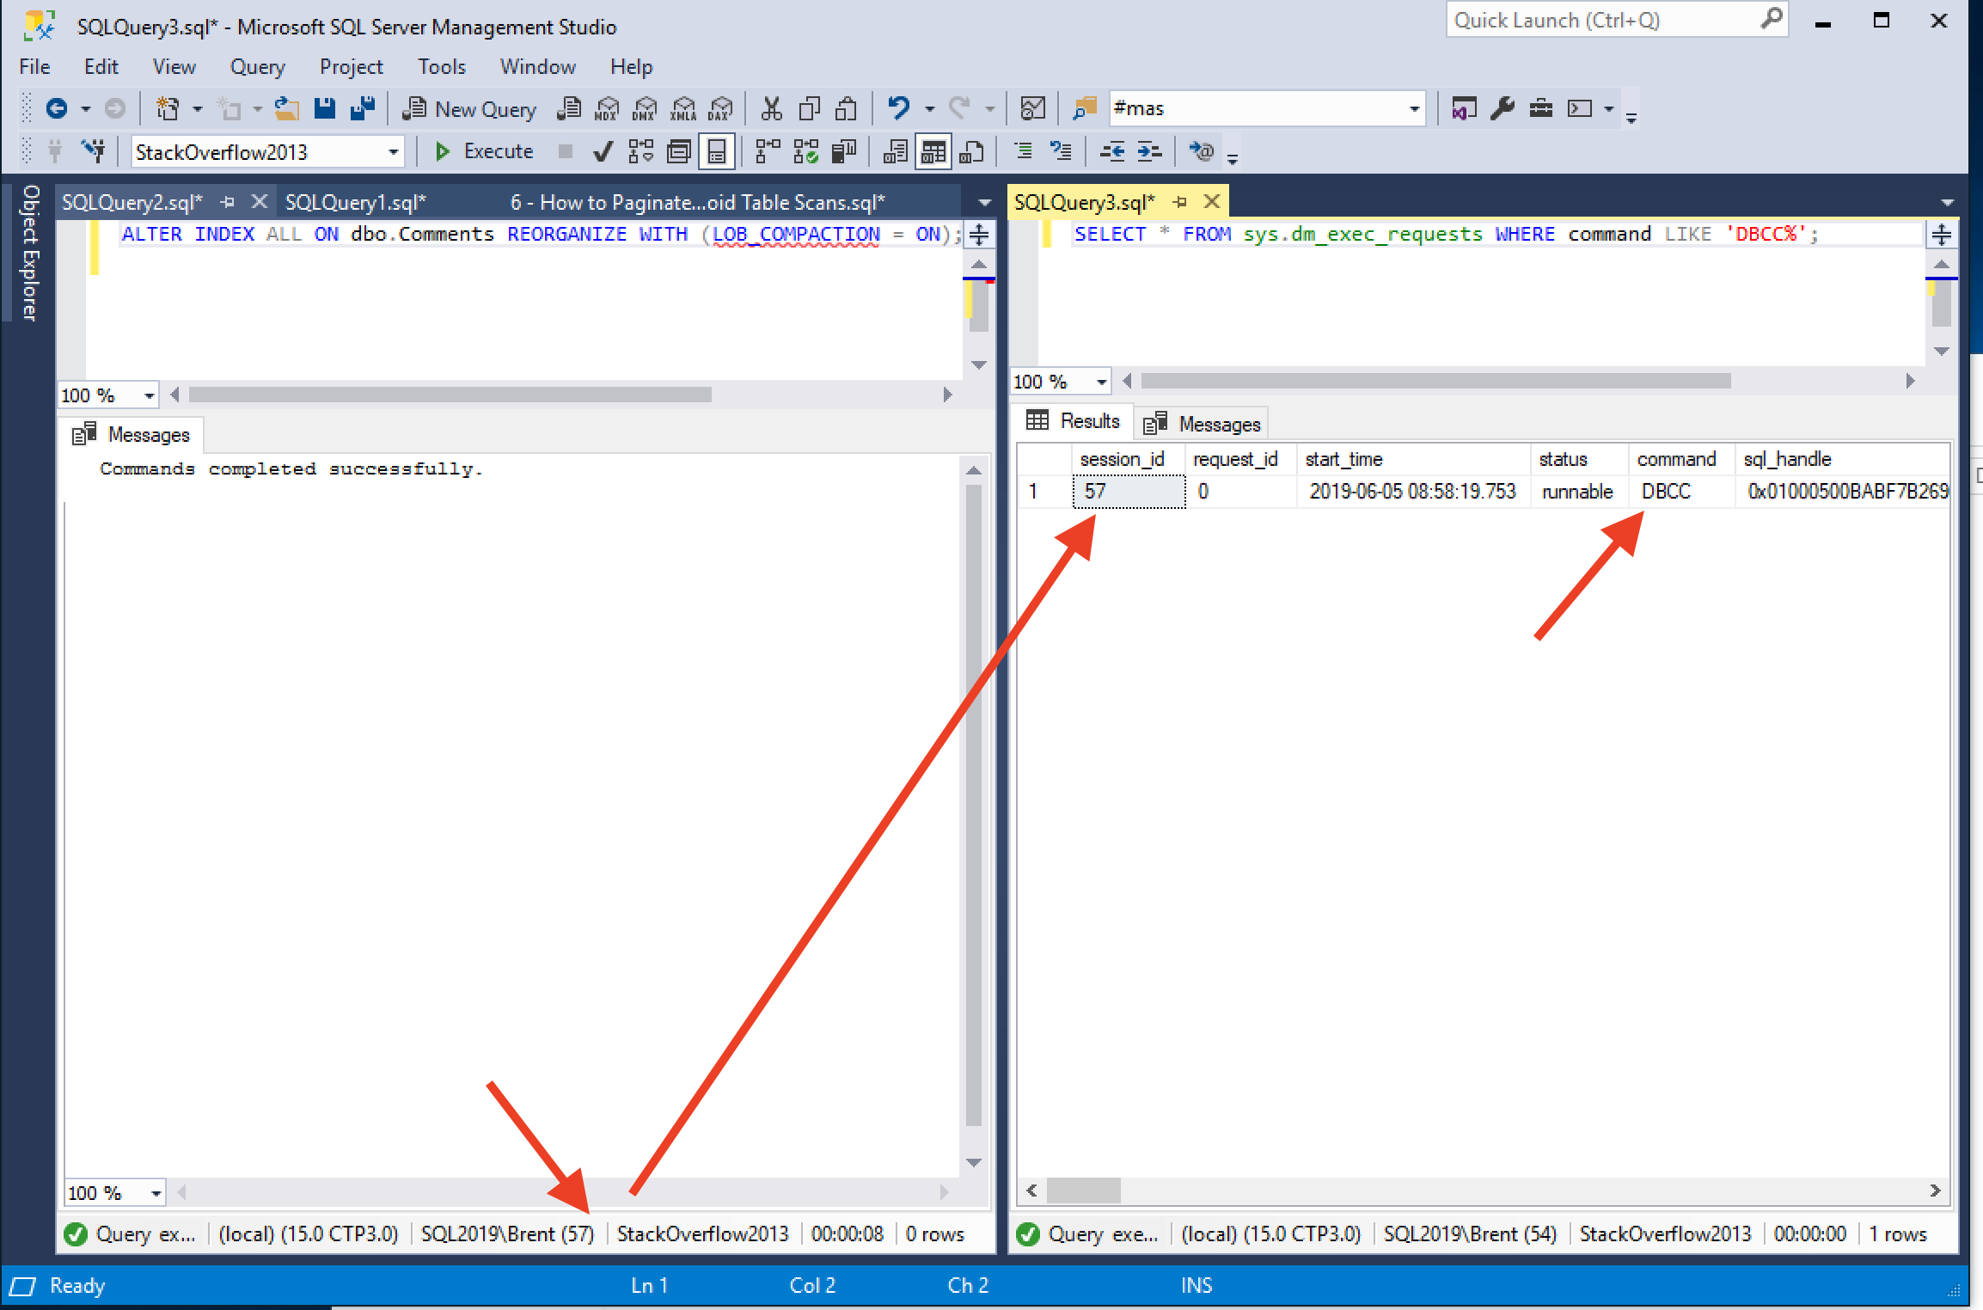Click the Parse checkmark icon
The width and height of the screenshot is (1983, 1310).
point(603,152)
